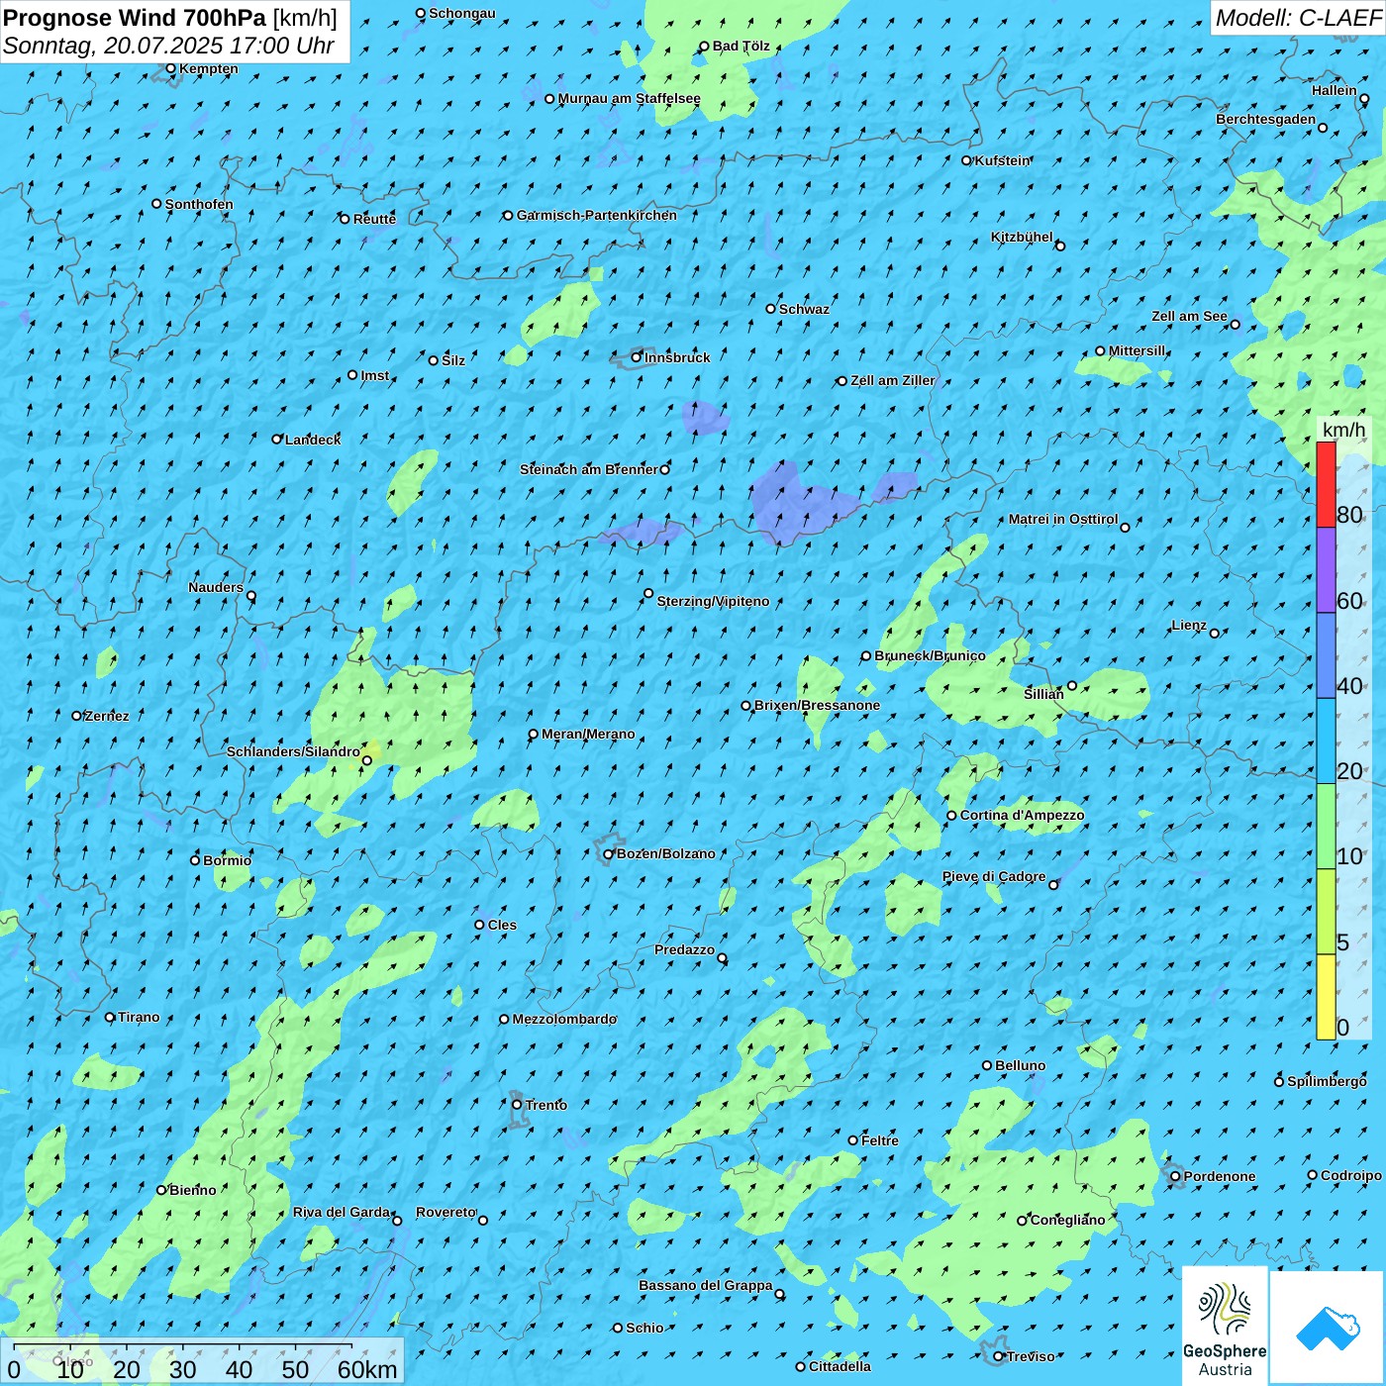Image resolution: width=1386 pixels, height=1386 pixels.
Task: Click the Pordenone city marker
Action: pos(1175,1176)
